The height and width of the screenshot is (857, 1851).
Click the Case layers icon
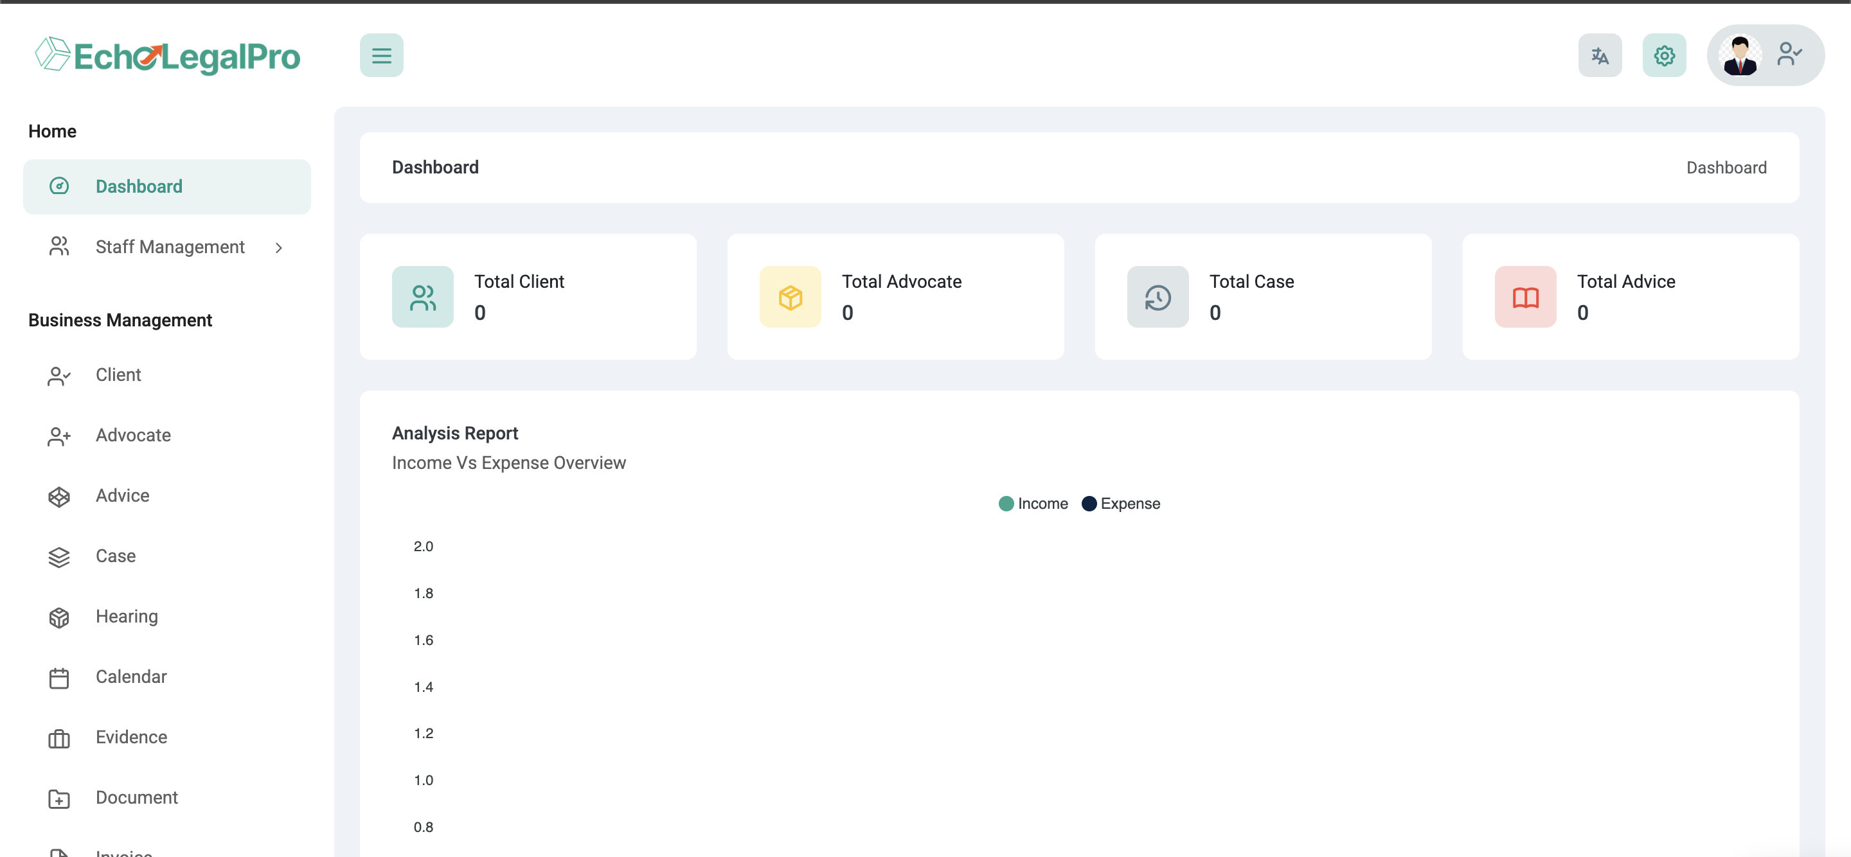[59, 557]
